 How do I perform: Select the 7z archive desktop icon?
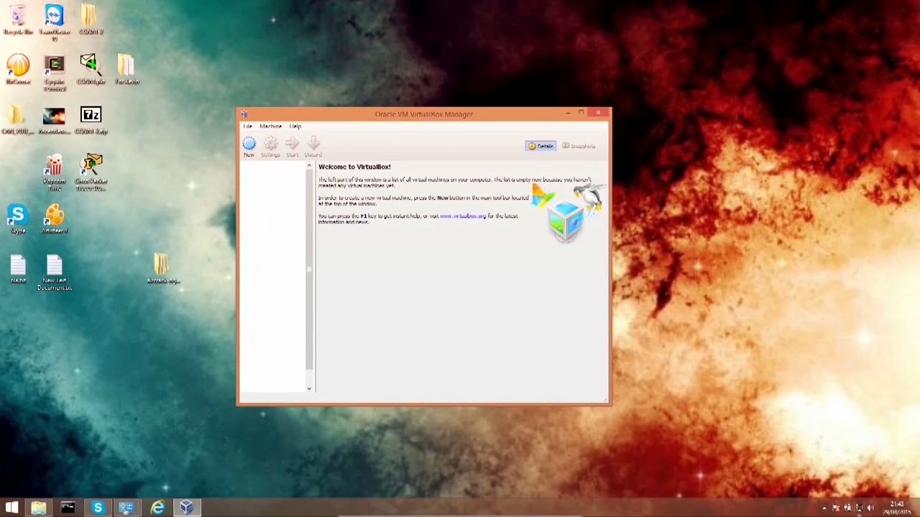(x=91, y=120)
